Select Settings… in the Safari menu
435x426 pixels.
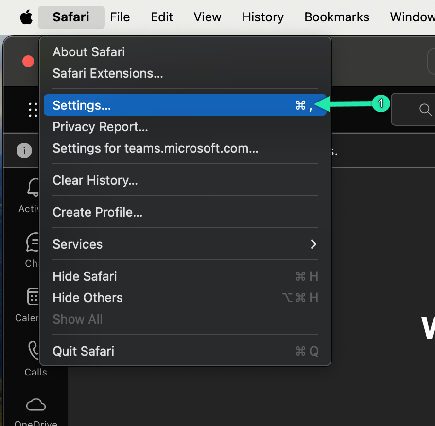coord(185,105)
